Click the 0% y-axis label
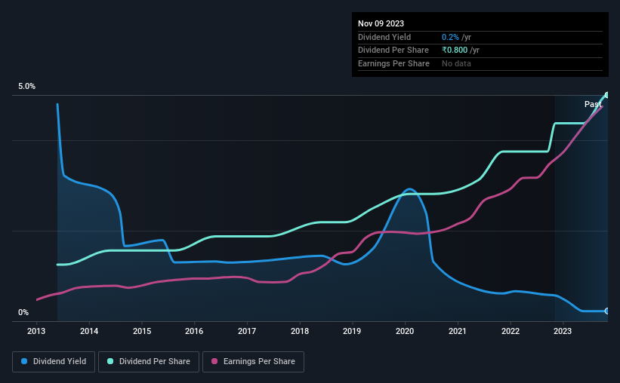The image size is (620, 383). [x=23, y=313]
